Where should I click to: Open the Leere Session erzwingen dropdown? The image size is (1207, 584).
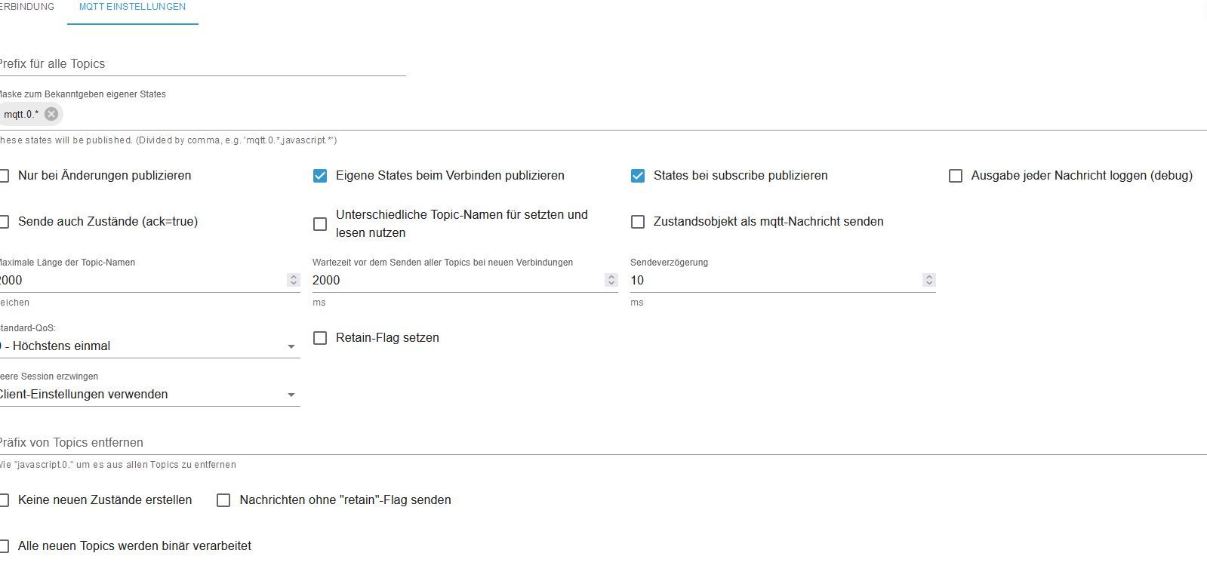coord(149,395)
